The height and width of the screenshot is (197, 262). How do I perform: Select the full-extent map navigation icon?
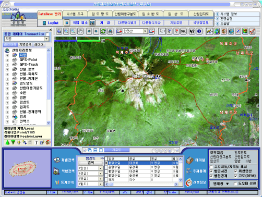[59, 31]
